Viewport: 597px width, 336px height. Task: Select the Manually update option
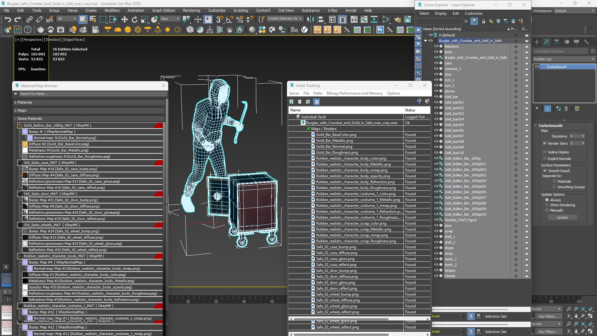[x=547, y=210]
